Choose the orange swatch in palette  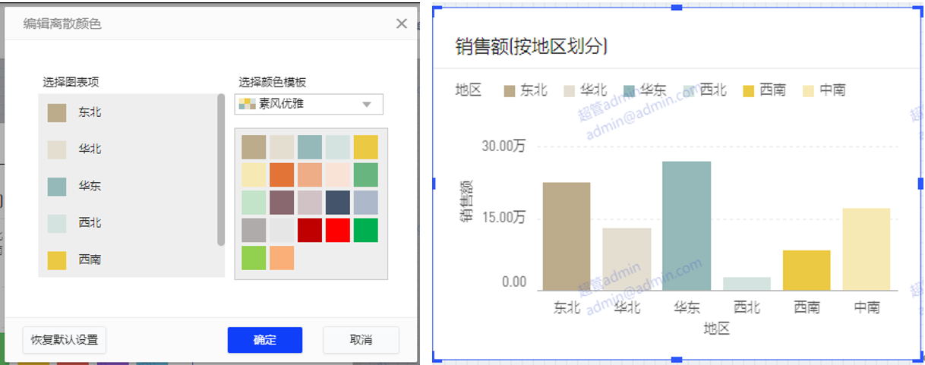coord(282,175)
